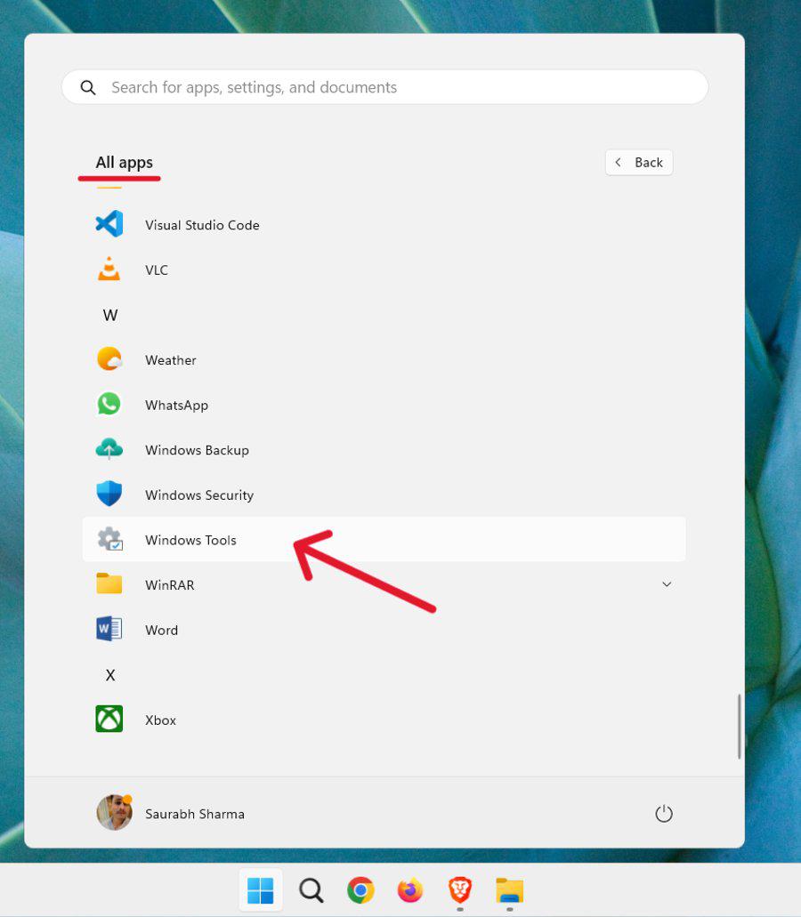The image size is (801, 917).
Task: Launch Windows Security
Action: click(198, 495)
